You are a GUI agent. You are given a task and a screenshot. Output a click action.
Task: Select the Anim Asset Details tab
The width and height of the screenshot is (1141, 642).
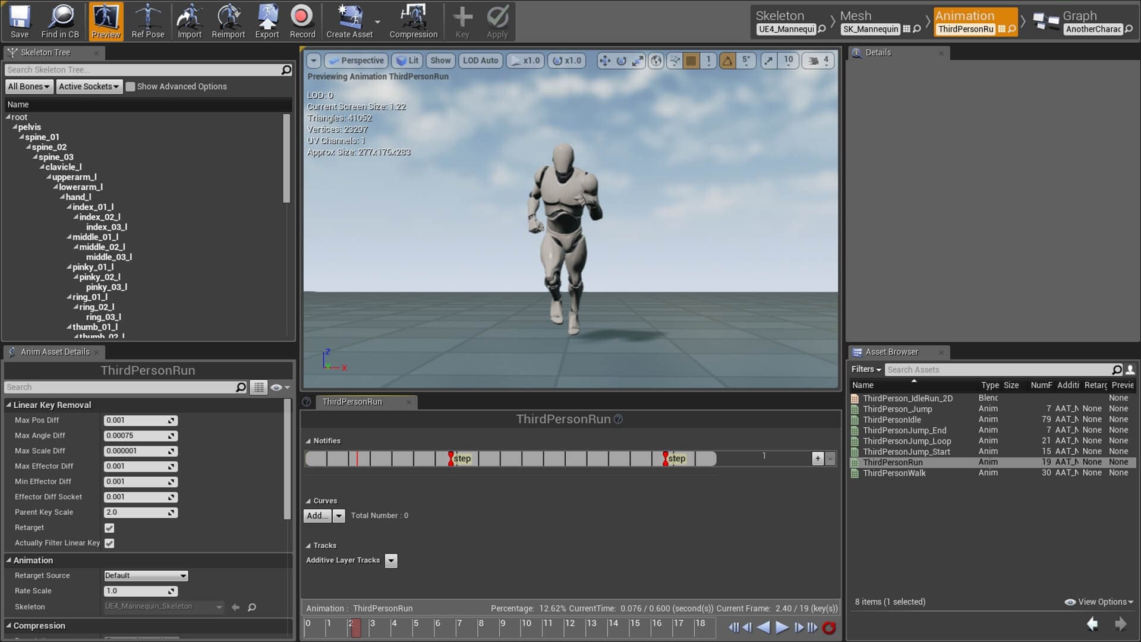coord(54,353)
